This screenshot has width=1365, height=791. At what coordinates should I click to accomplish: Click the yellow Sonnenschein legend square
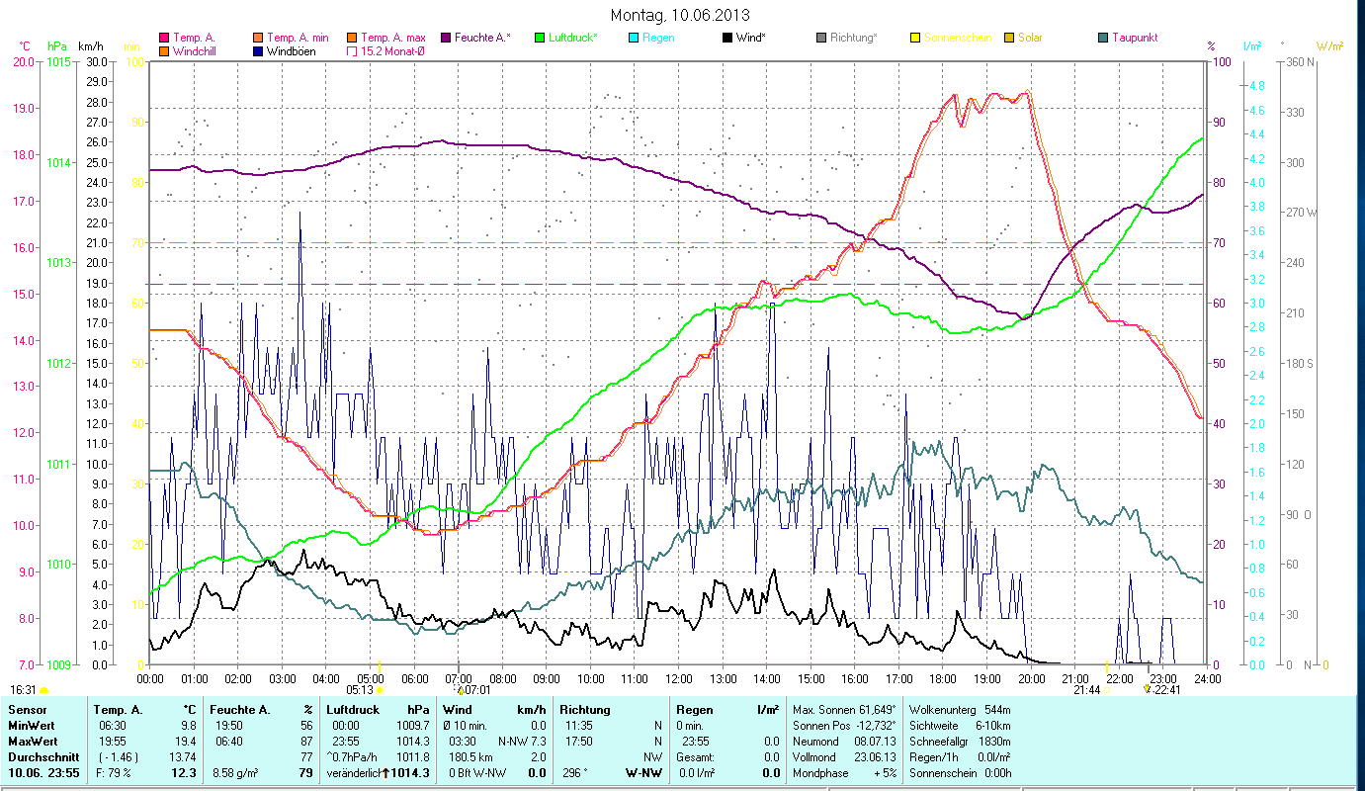coord(915,38)
